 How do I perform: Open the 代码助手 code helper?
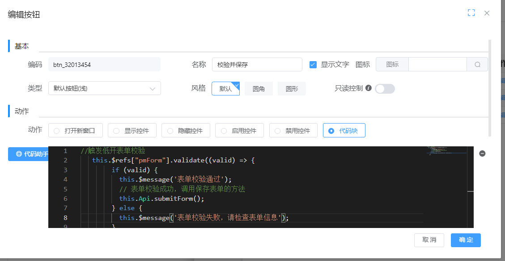pos(29,154)
